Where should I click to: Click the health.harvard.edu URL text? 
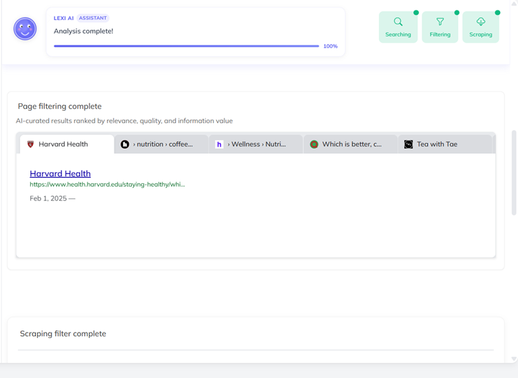[x=107, y=185]
